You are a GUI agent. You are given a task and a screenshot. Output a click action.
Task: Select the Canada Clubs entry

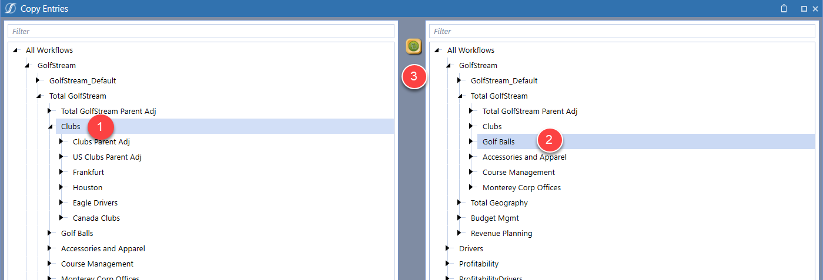coord(96,218)
